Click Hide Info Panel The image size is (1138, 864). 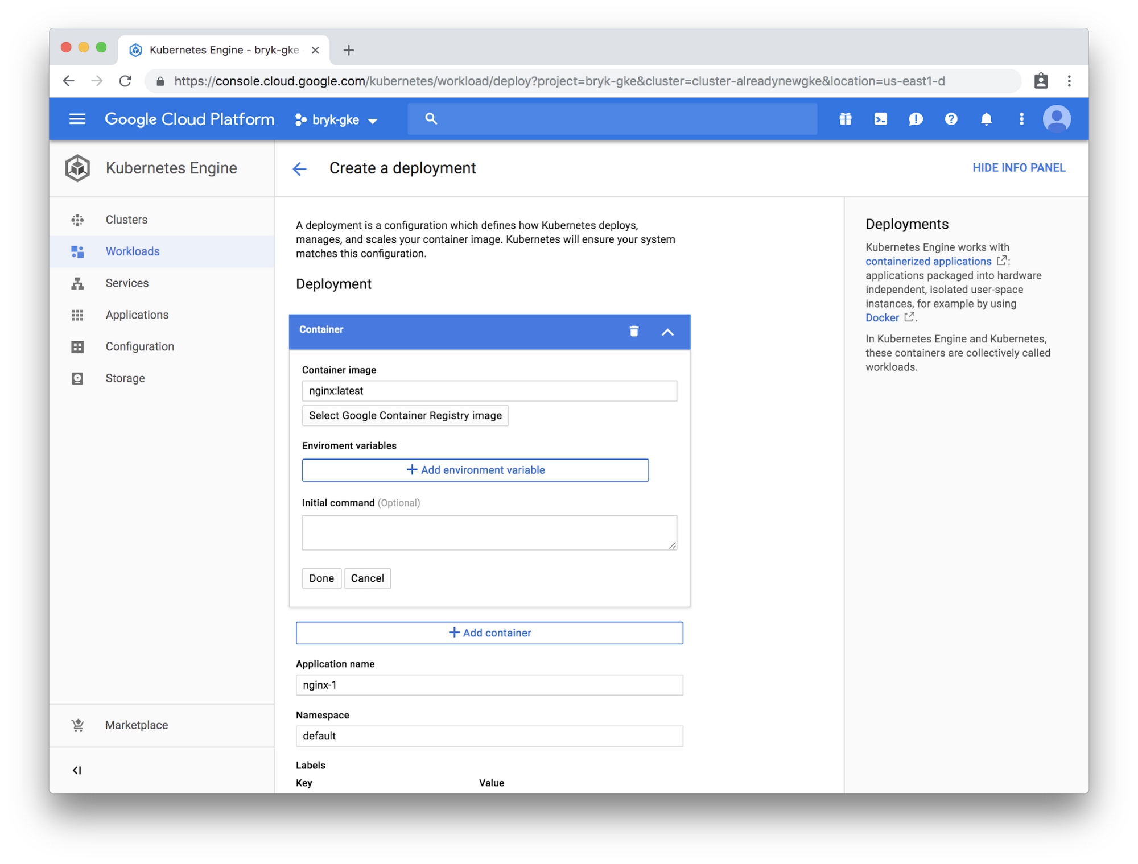click(x=1019, y=168)
